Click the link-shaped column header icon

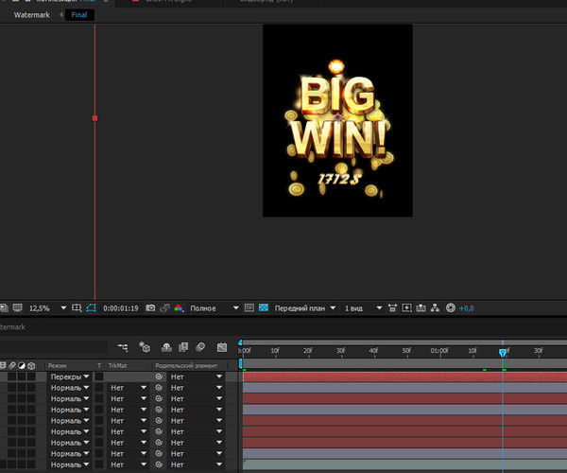click(12, 365)
